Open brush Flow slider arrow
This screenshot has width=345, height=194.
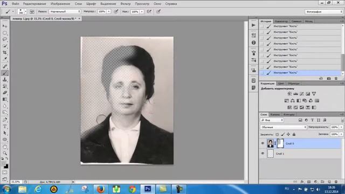[142, 12]
